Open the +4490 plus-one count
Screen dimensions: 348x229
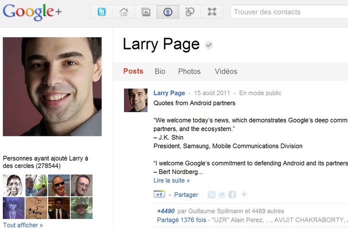pyautogui.click(x=166, y=211)
